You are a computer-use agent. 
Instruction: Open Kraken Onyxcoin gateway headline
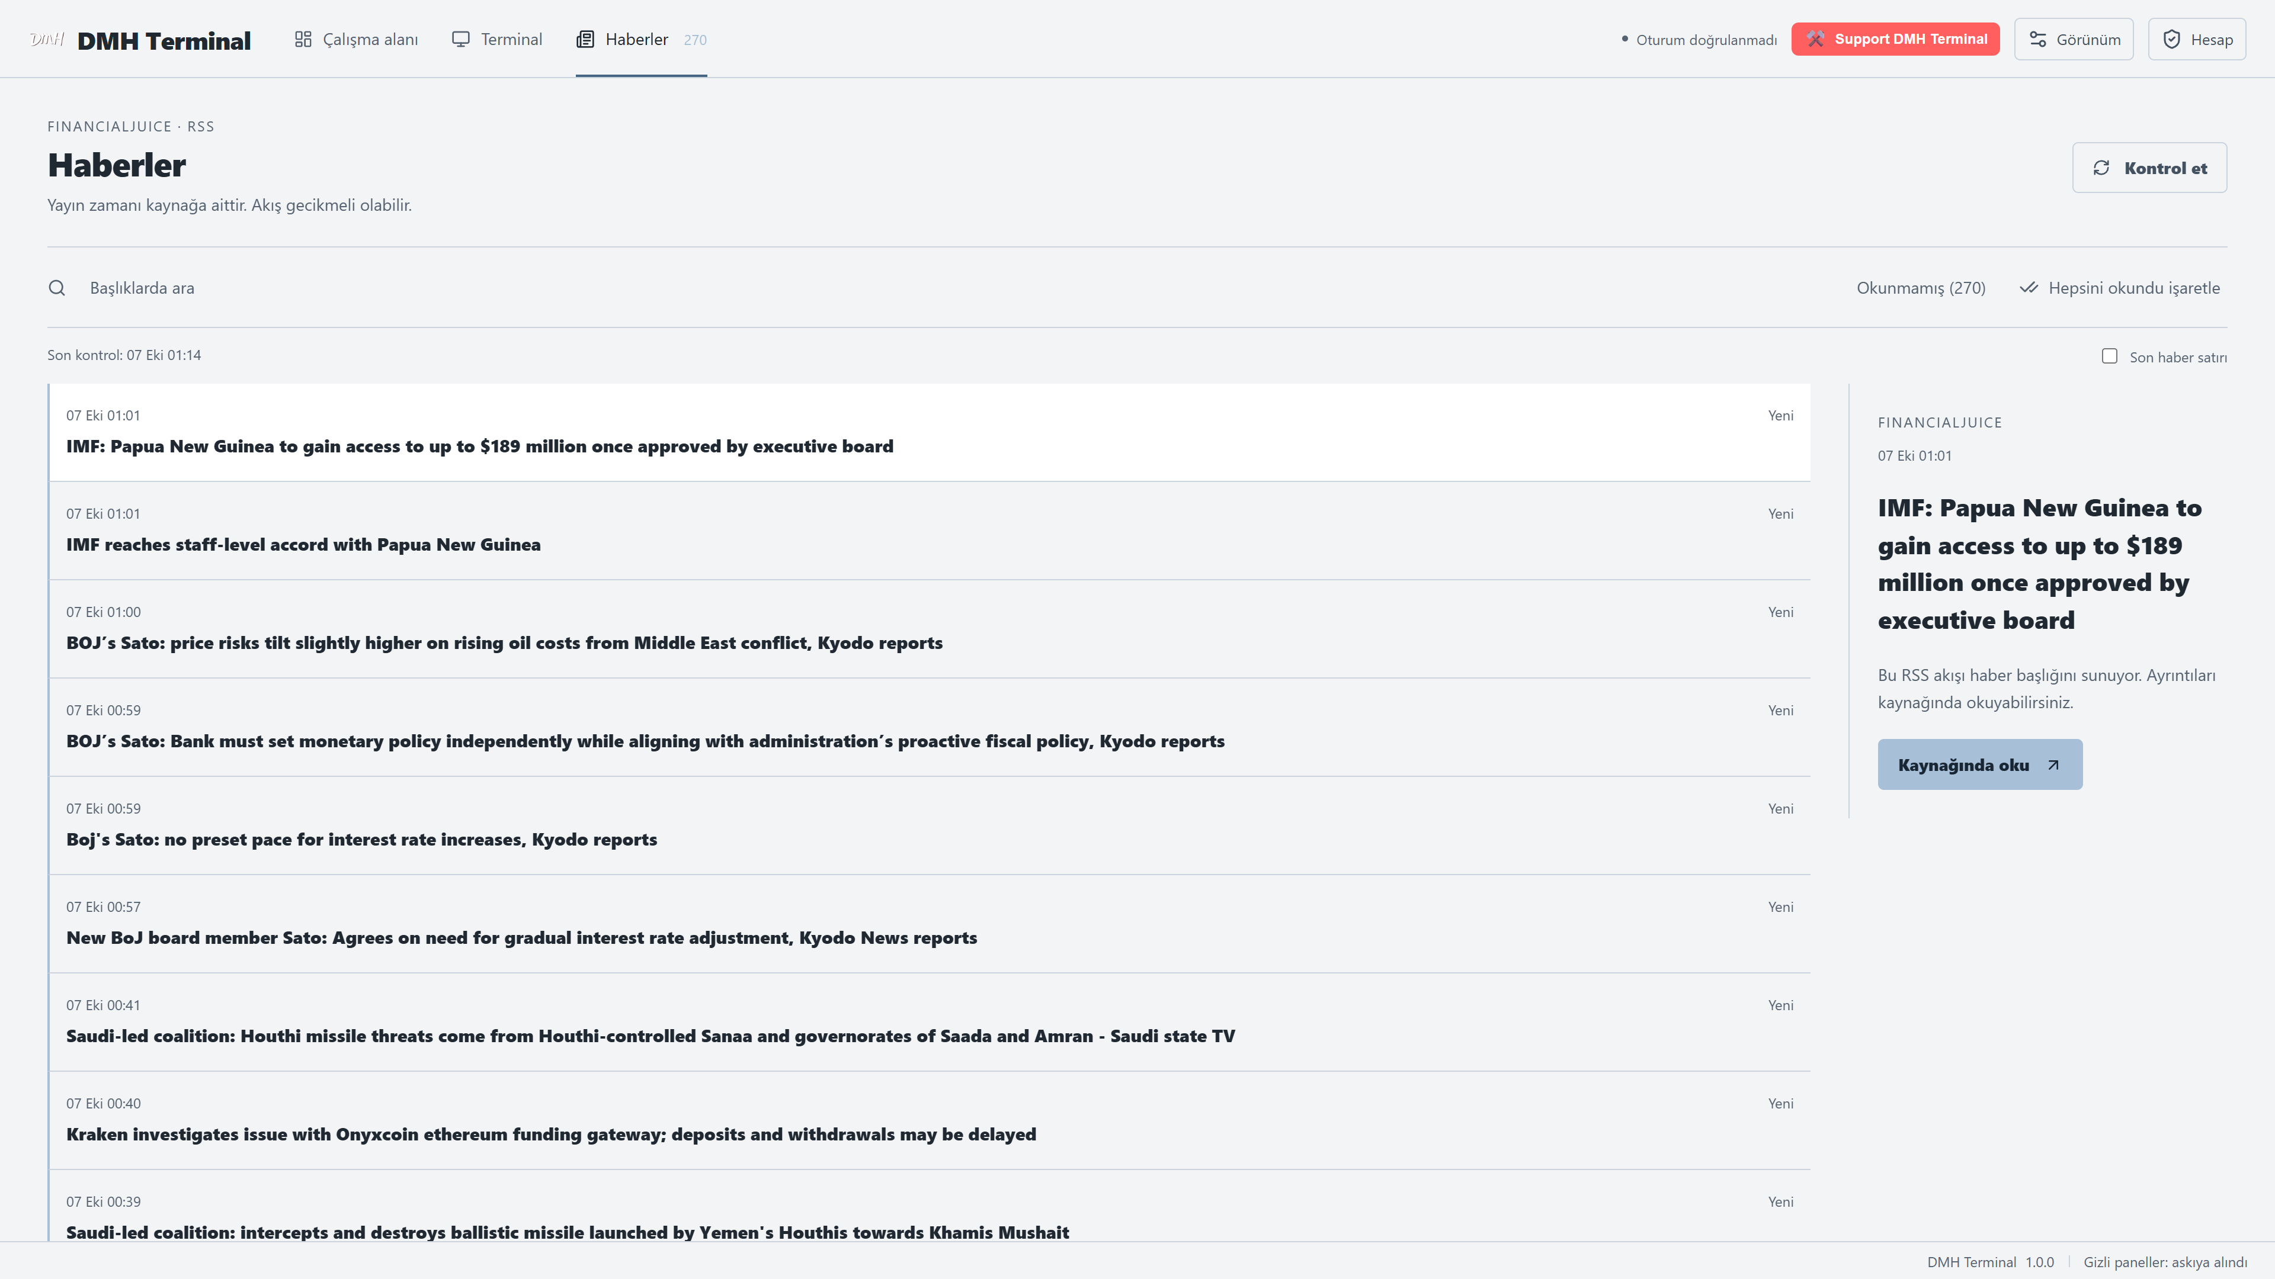click(x=929, y=1120)
